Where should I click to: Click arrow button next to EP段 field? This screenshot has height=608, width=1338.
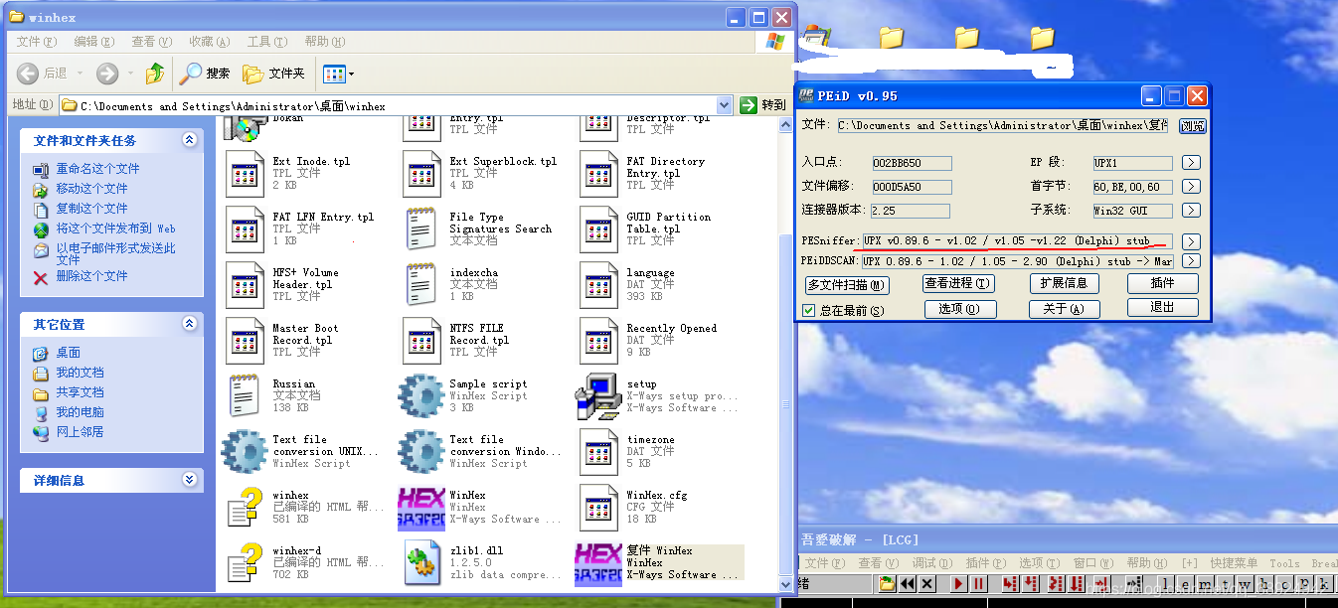pos(1191,163)
